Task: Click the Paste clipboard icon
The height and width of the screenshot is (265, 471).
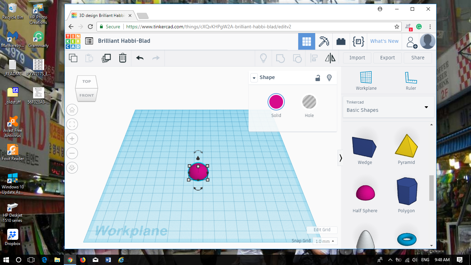Action: [89, 58]
